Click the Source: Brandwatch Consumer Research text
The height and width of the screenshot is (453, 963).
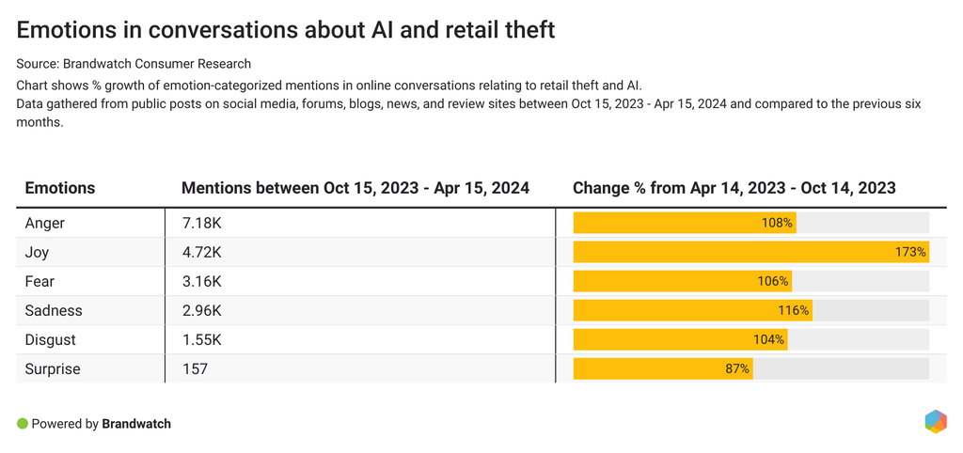134,64
